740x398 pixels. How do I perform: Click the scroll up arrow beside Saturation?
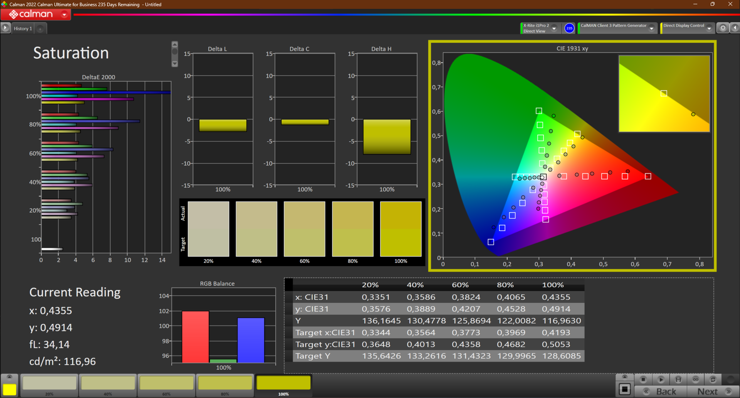[x=175, y=44]
